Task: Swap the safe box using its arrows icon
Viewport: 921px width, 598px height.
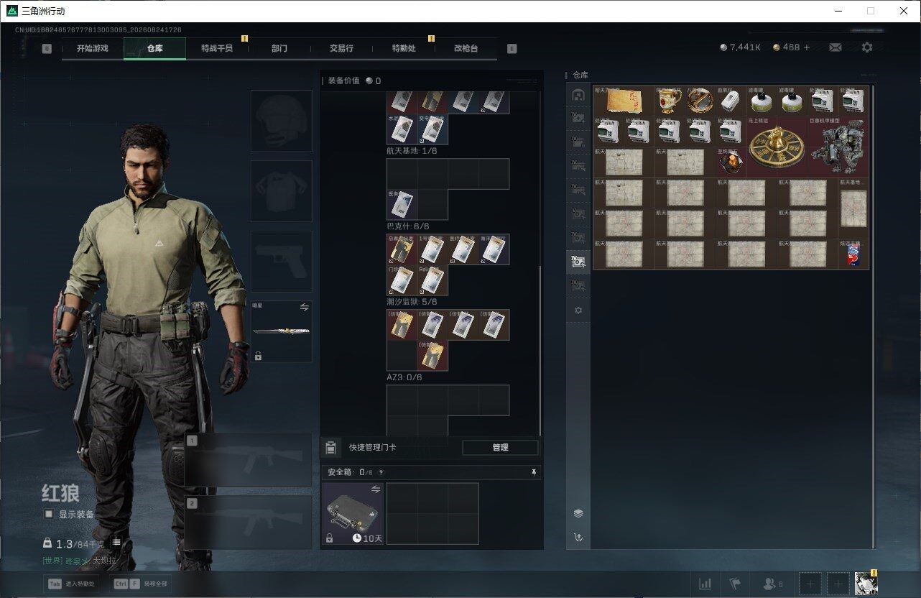Action: pyautogui.click(x=375, y=489)
